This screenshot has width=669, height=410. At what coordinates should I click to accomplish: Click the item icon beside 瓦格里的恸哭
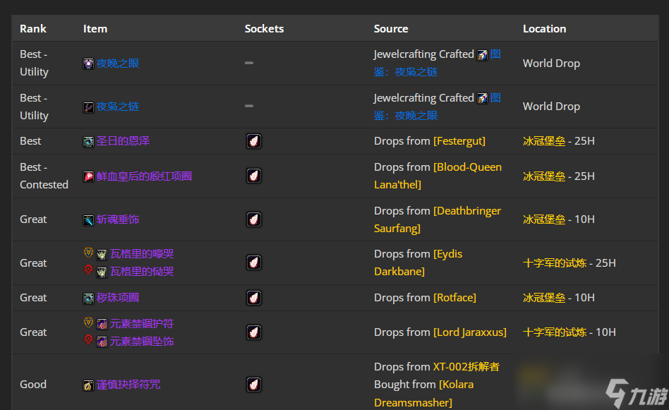pos(102,272)
